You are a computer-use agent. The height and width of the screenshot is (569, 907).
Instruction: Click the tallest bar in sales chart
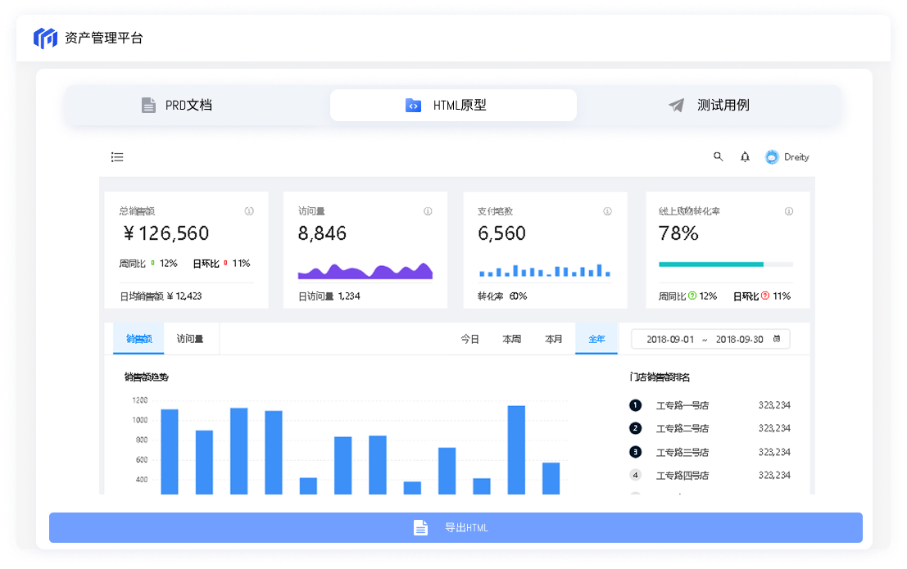click(x=516, y=450)
